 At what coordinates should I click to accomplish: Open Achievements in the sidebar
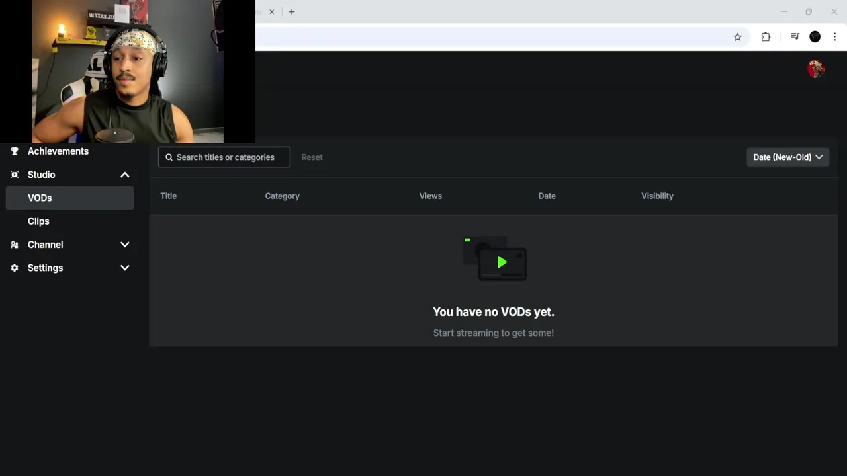click(58, 151)
